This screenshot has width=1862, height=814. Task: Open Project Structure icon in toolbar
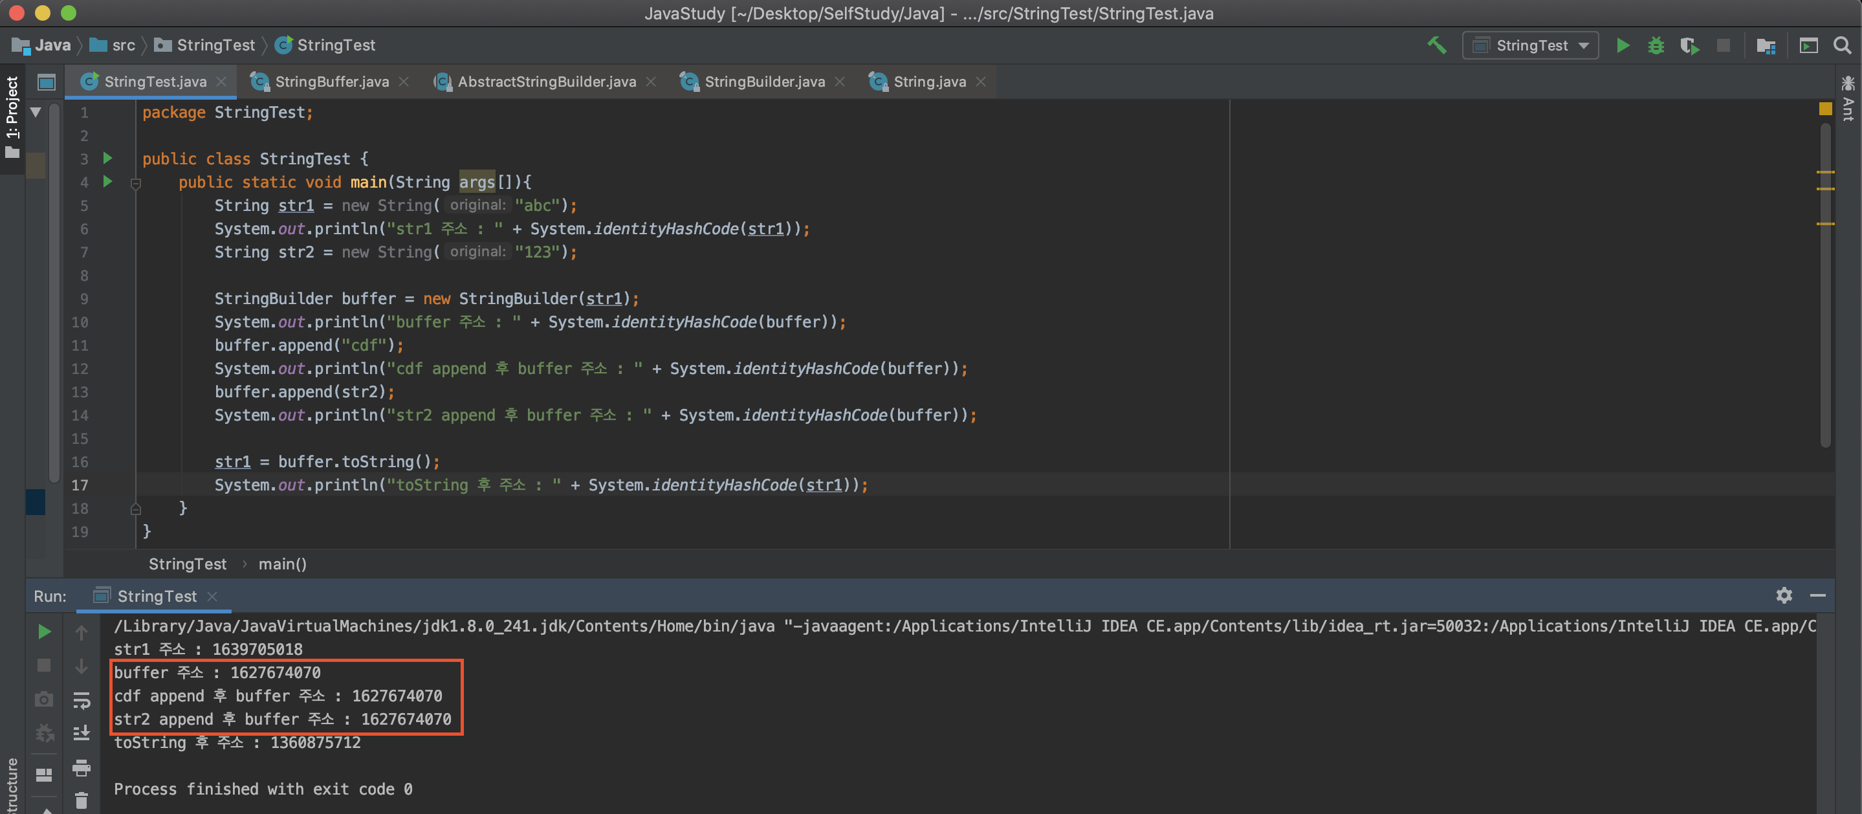point(1765,45)
